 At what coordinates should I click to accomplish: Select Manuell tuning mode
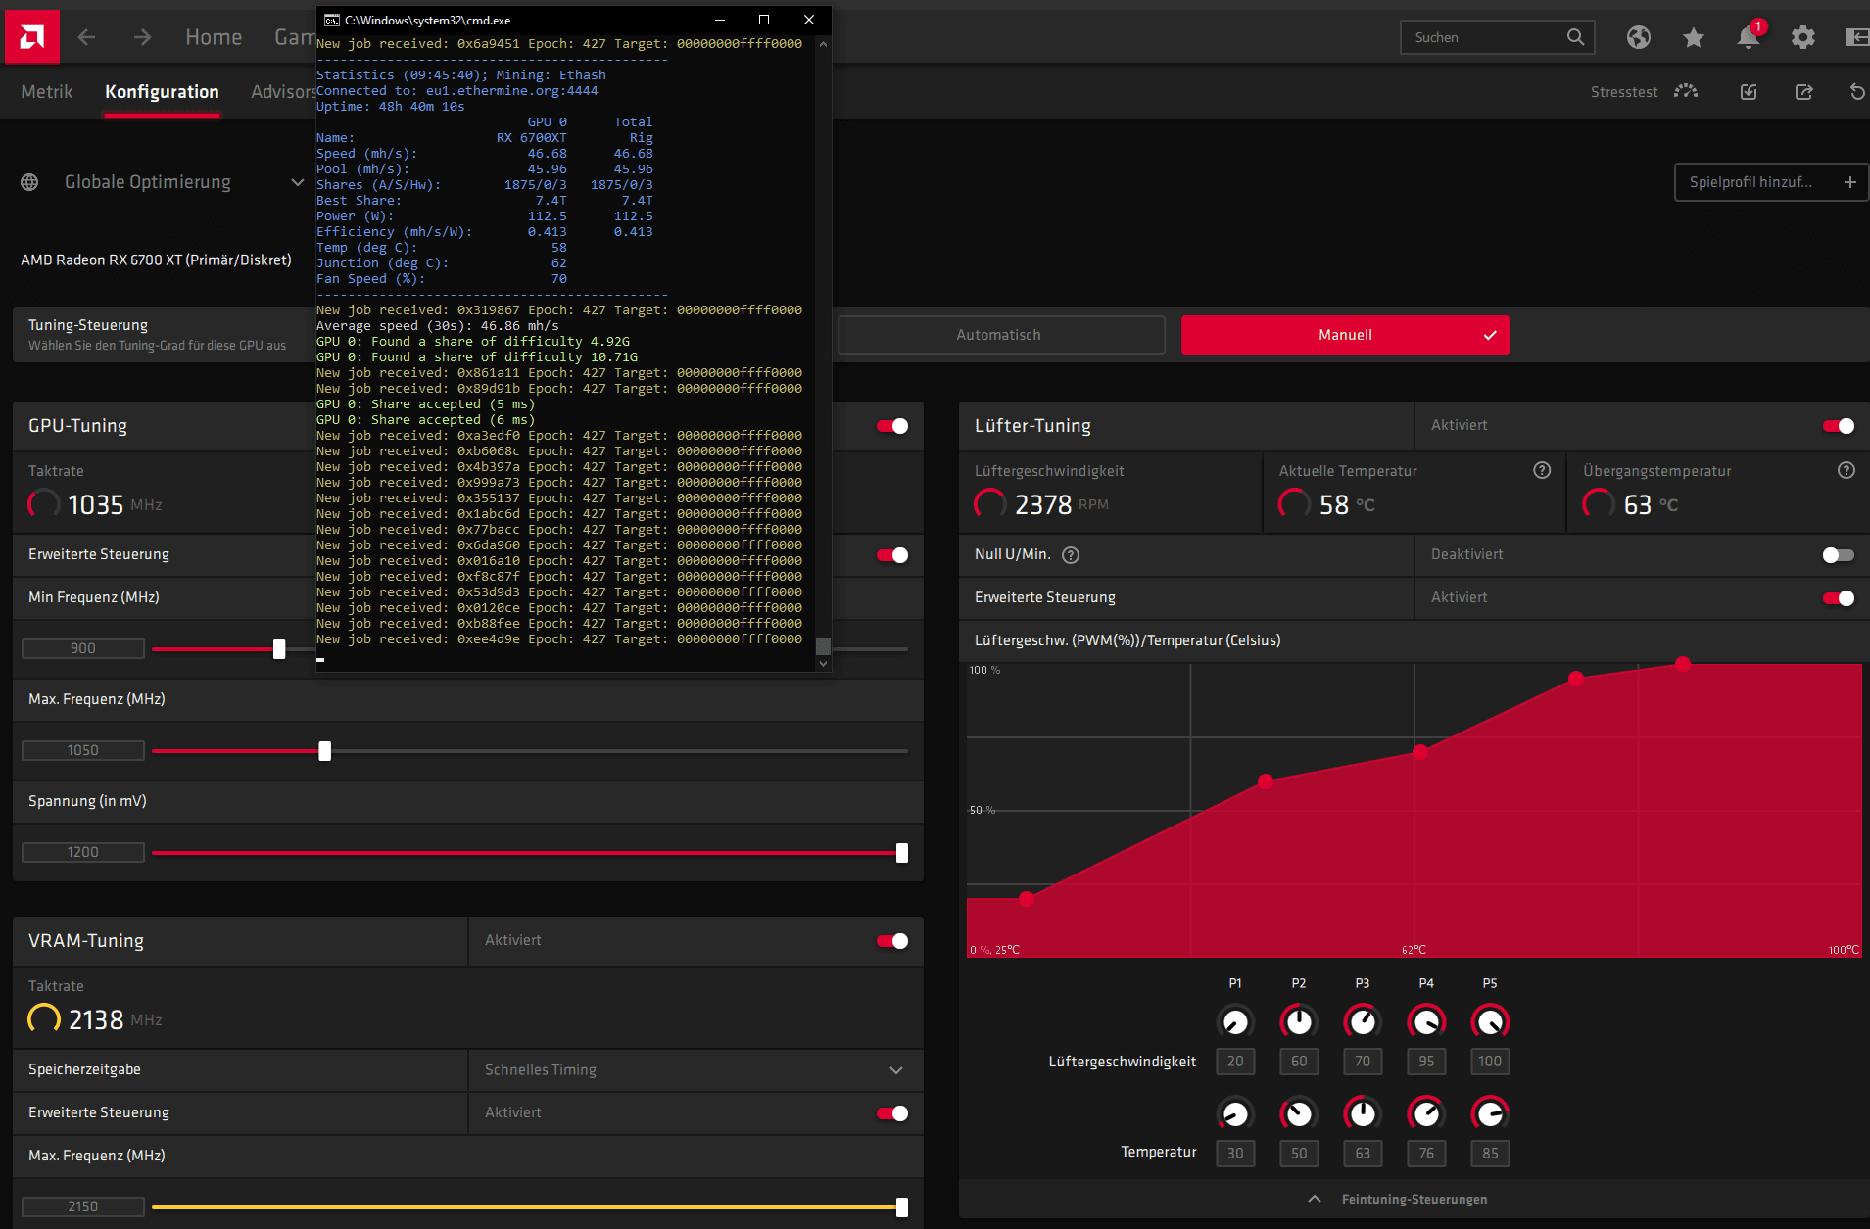coord(1345,335)
